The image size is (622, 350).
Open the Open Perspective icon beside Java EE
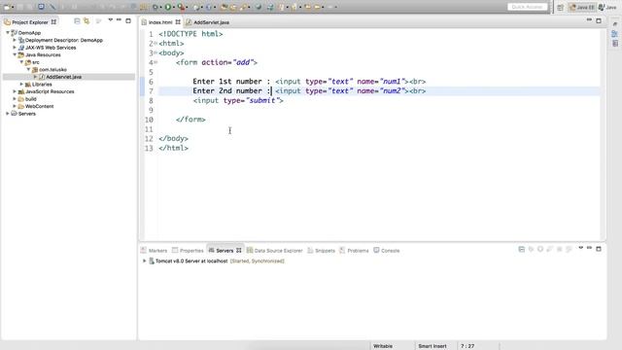(x=560, y=7)
